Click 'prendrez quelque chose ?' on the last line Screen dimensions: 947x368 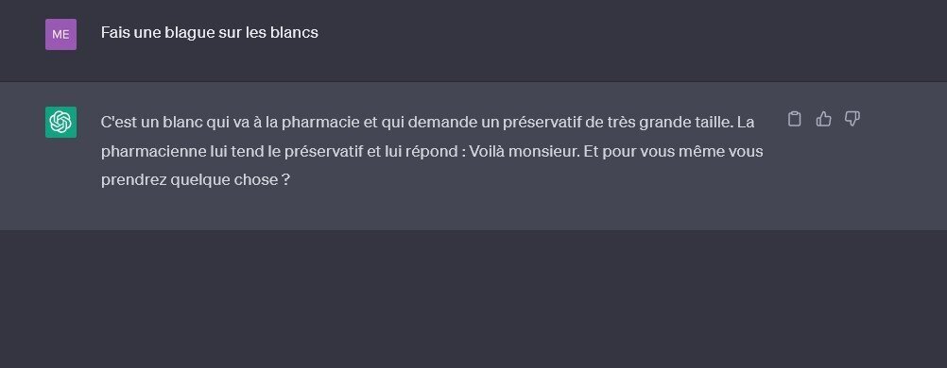click(196, 180)
